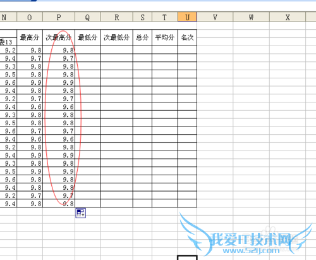Click the cell ending in 委13
Viewport: 316px width, 260px height.
[x=8, y=42]
